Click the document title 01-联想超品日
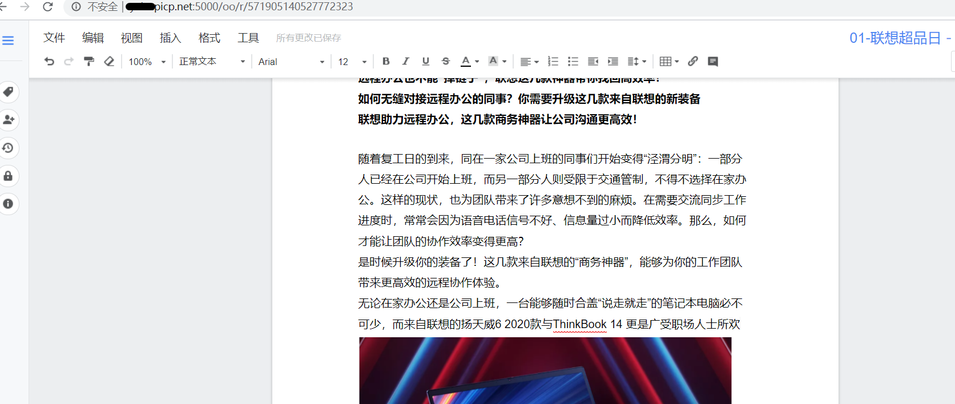 point(895,38)
